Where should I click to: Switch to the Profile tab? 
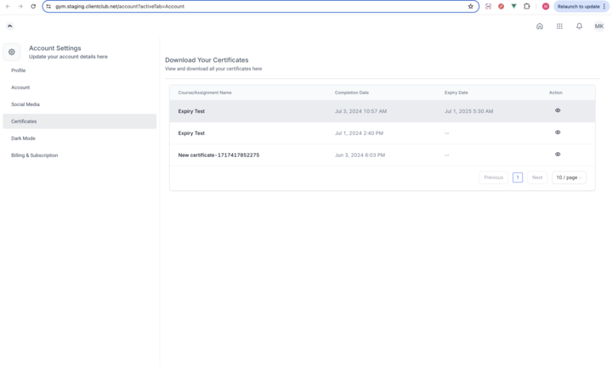coord(19,70)
